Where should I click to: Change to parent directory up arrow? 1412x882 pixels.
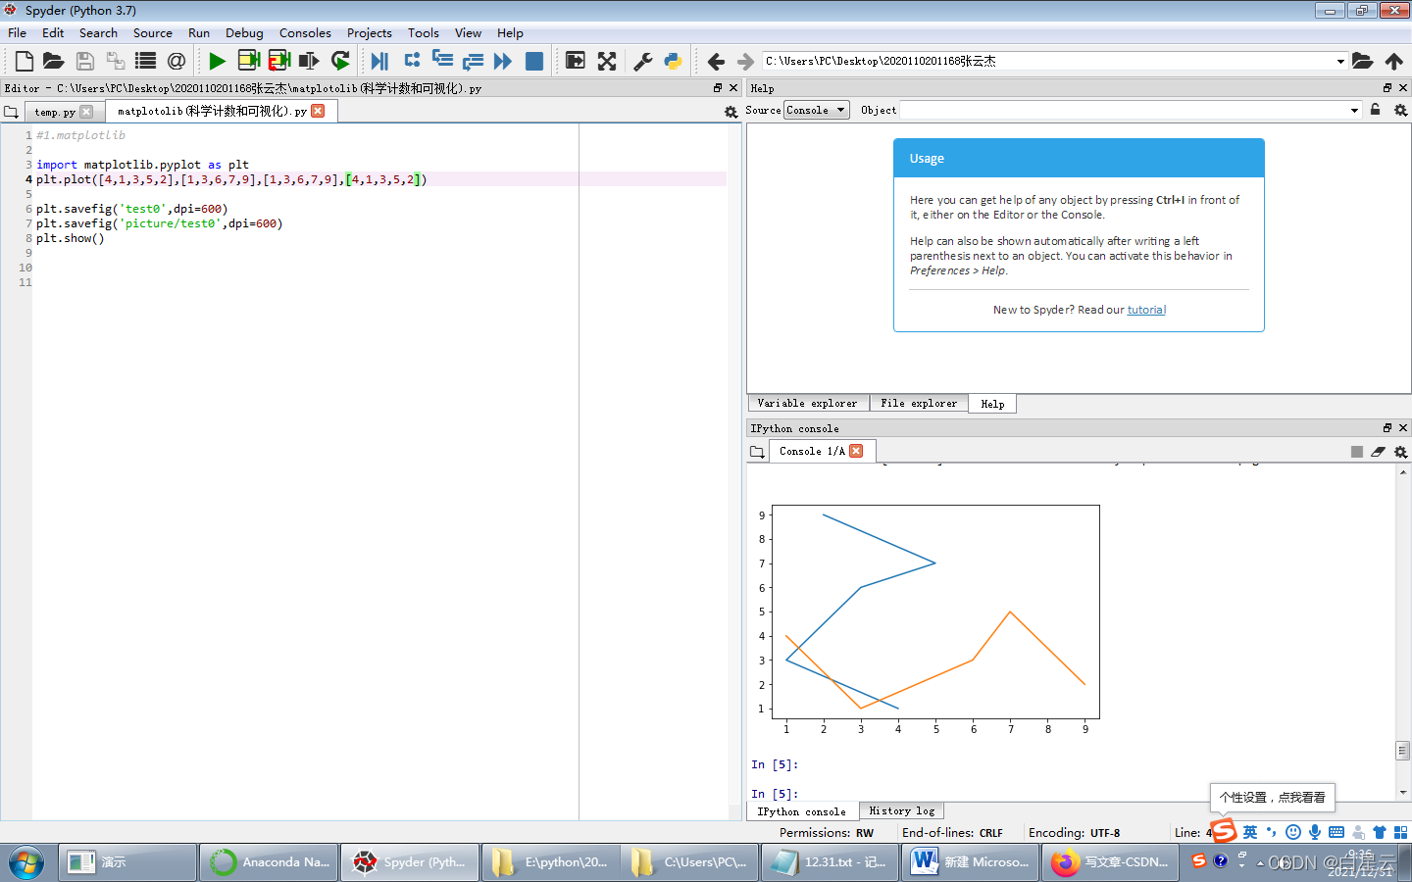pyautogui.click(x=1393, y=61)
